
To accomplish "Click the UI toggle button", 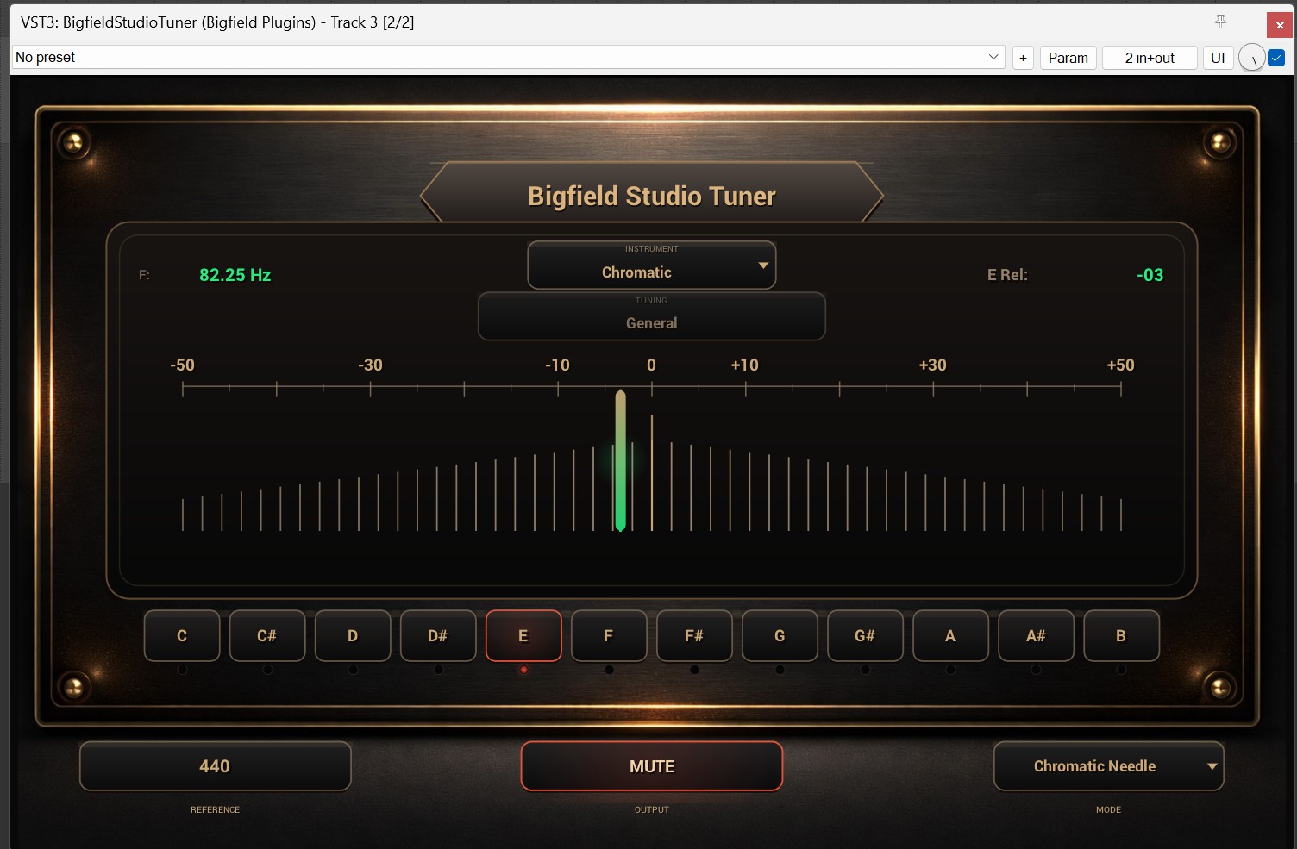I will [1218, 58].
